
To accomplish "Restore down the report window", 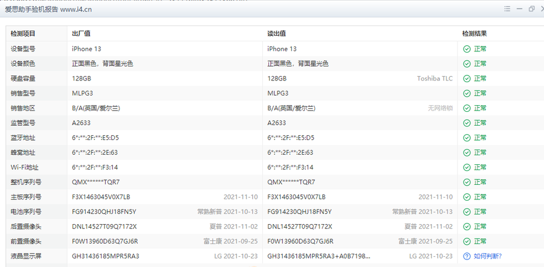I will 531,9.
